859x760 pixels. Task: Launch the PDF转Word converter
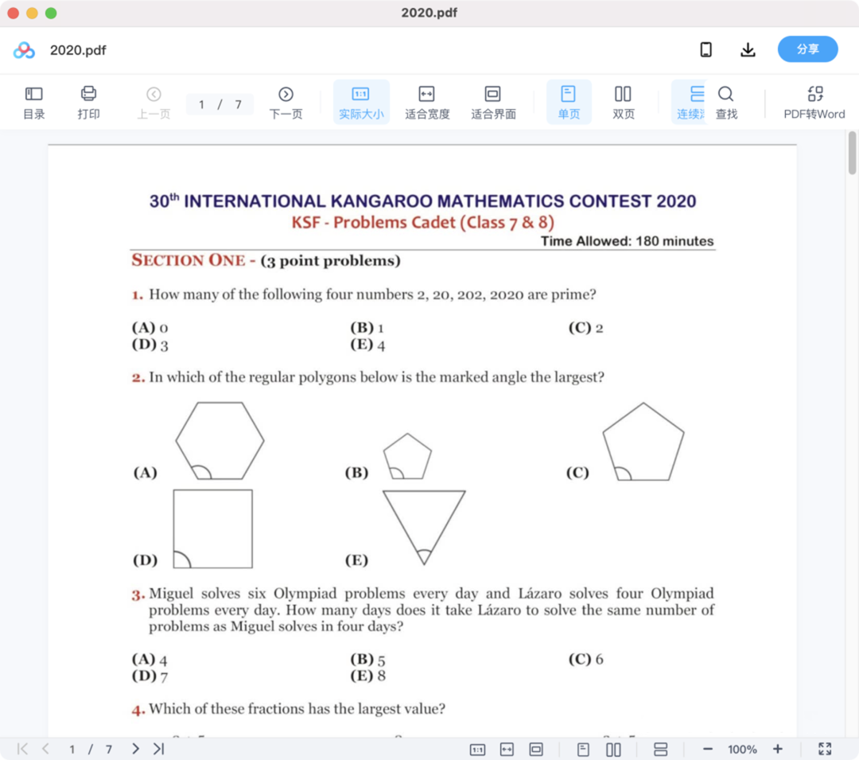[x=814, y=103]
